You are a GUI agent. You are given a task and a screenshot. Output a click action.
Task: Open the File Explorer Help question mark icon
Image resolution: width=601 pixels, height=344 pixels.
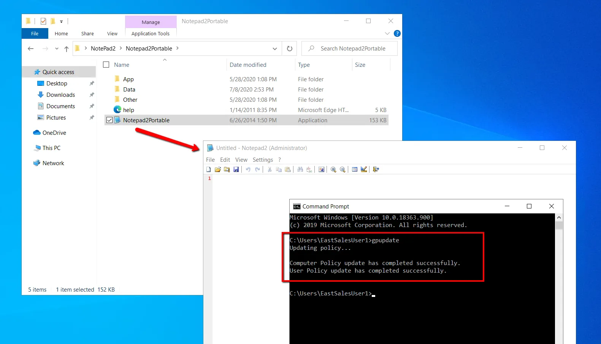pos(397,33)
